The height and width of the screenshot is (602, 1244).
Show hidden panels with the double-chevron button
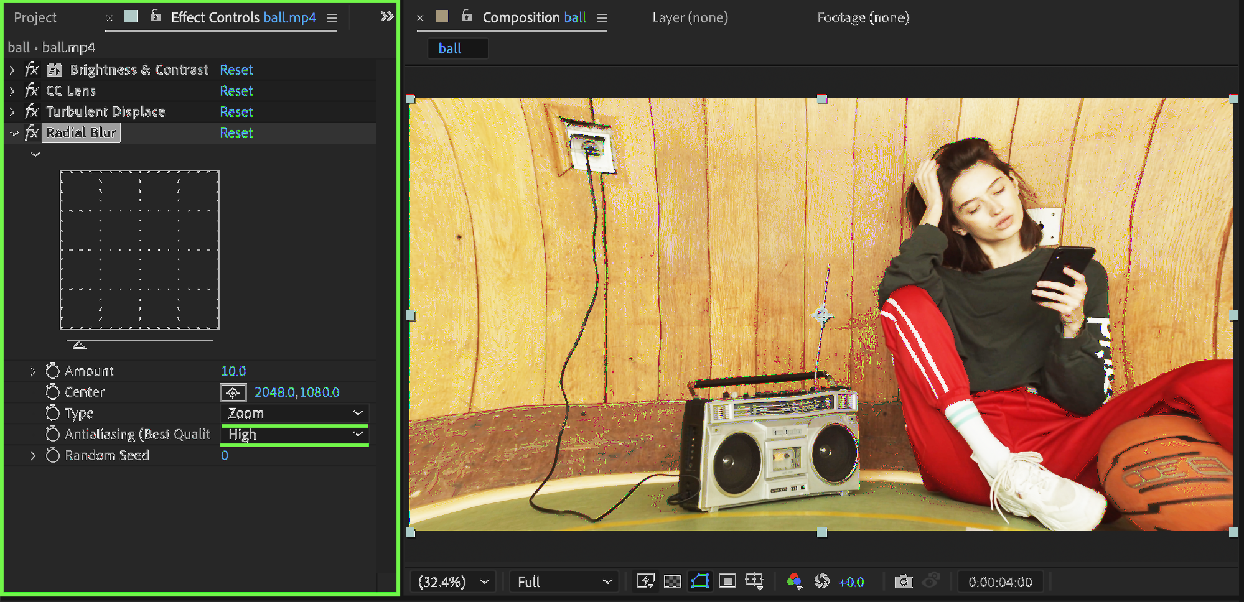387,17
